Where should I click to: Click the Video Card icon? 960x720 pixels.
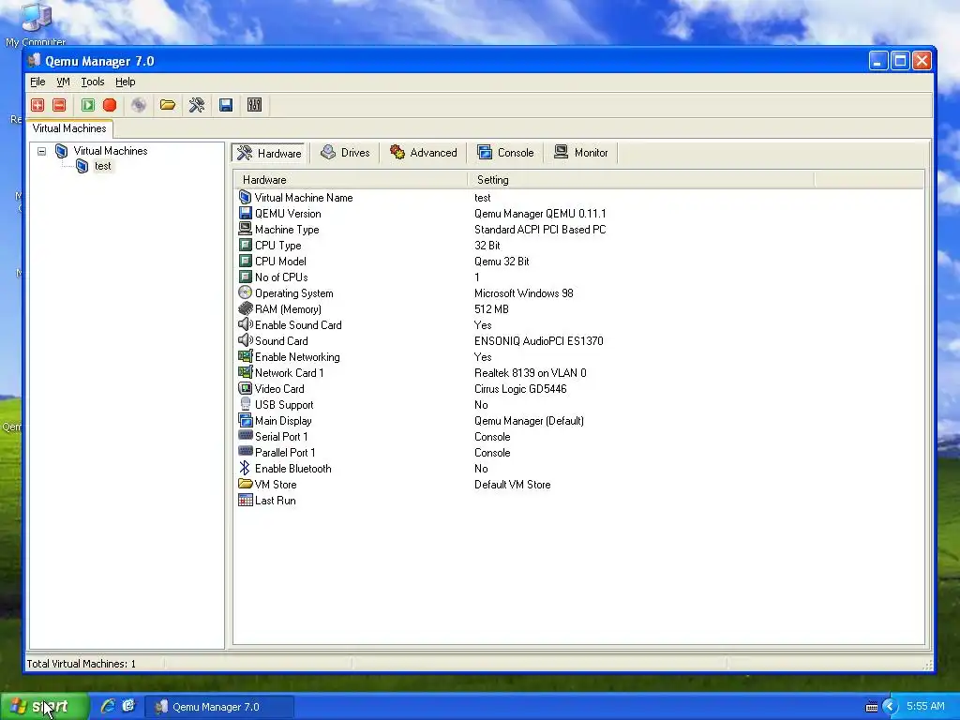245,388
